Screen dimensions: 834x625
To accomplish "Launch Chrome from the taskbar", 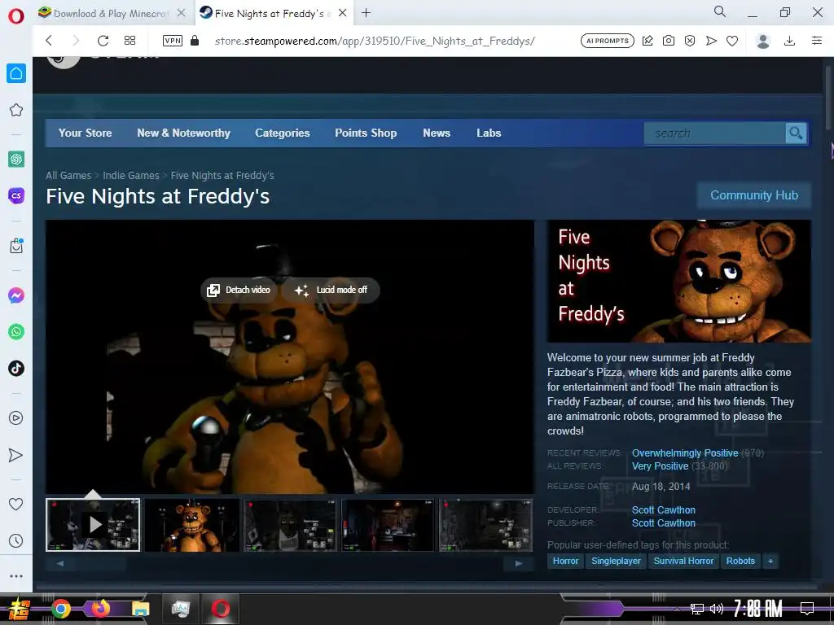I will 60,609.
